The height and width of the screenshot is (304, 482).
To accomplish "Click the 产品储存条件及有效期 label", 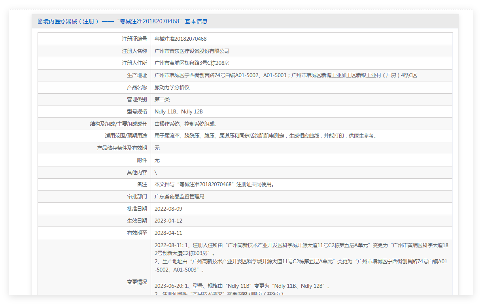I will point(122,148).
